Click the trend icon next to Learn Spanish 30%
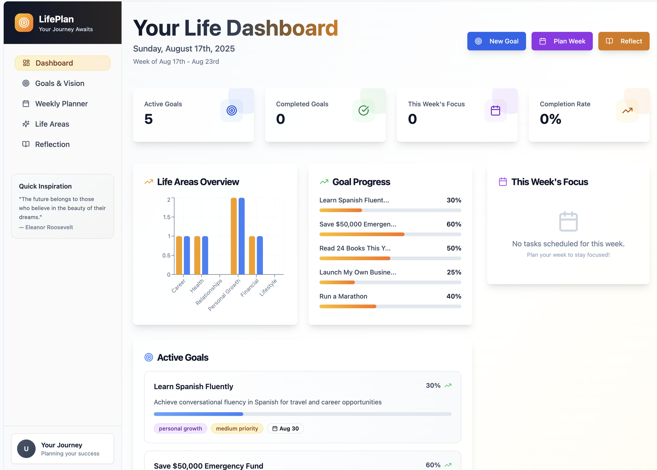 coord(448,386)
